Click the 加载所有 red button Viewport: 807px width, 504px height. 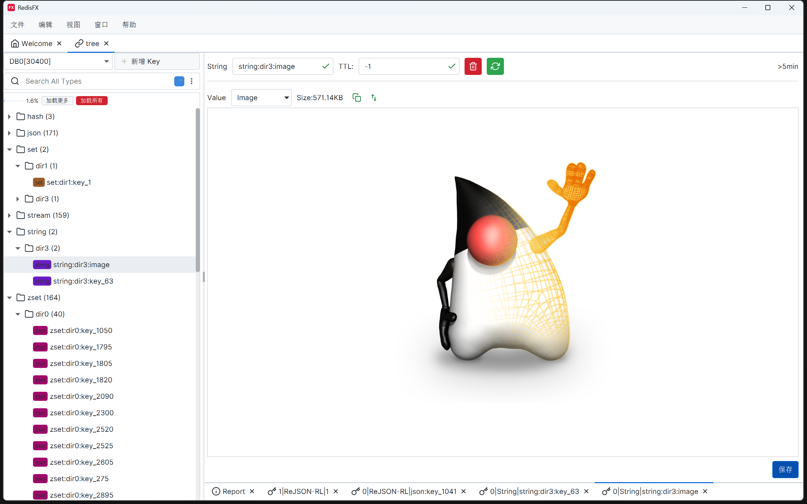[91, 100]
